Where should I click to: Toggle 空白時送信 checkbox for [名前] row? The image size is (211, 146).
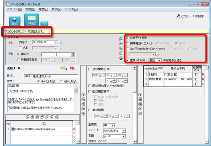[196, 74]
